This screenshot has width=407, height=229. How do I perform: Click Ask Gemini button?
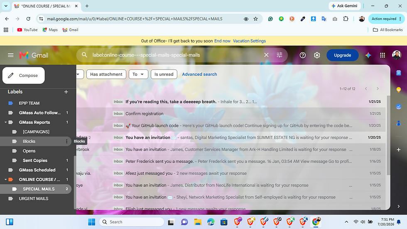coord(344,6)
